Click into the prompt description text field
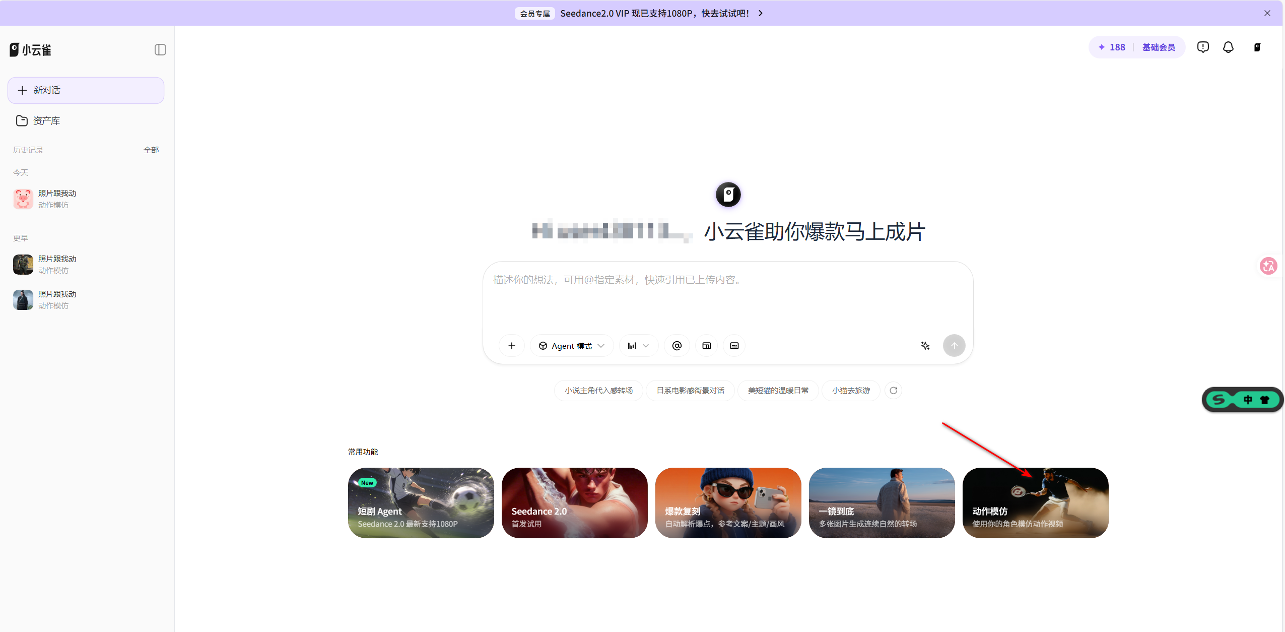The image size is (1285, 632). (x=727, y=297)
